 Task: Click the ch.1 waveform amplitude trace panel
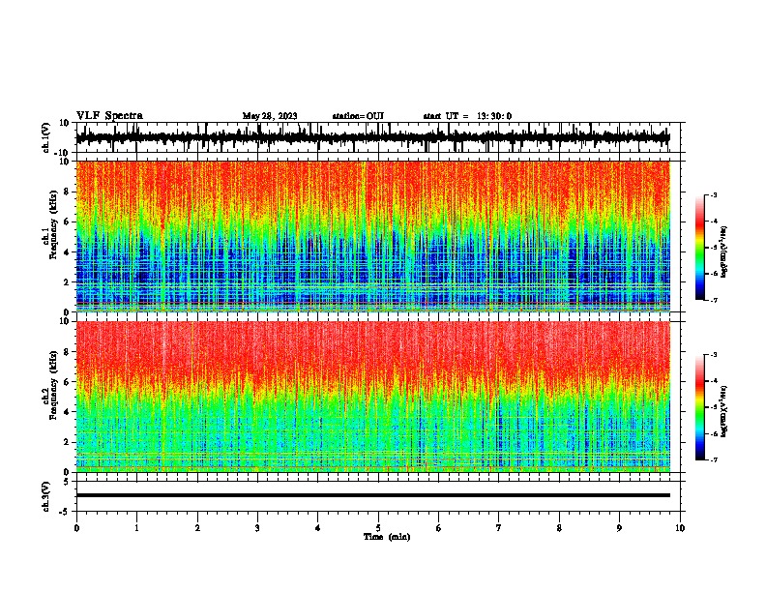point(378,137)
